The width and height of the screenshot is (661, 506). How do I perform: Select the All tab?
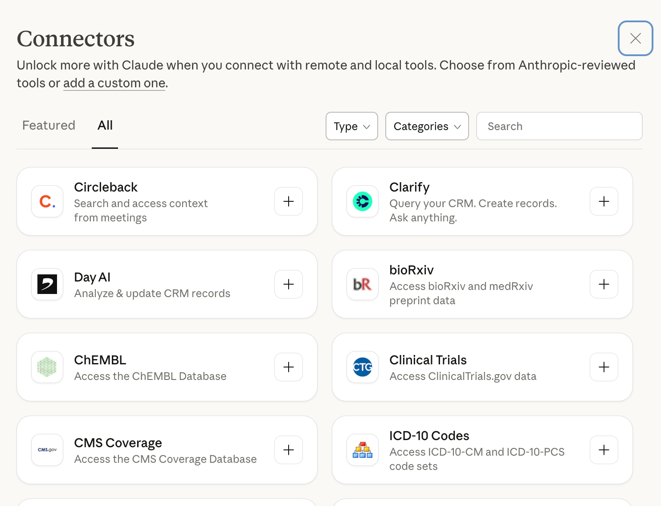pyautogui.click(x=105, y=126)
